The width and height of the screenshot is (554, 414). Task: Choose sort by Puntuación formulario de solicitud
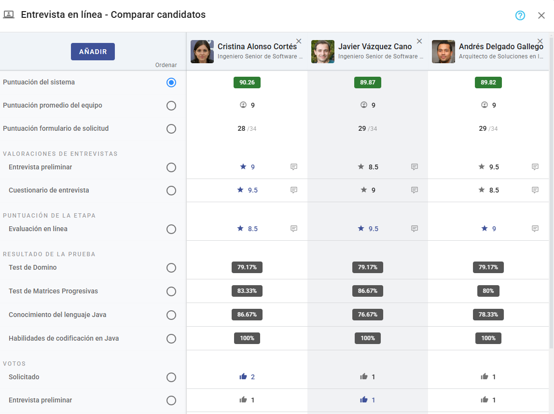[x=171, y=129]
